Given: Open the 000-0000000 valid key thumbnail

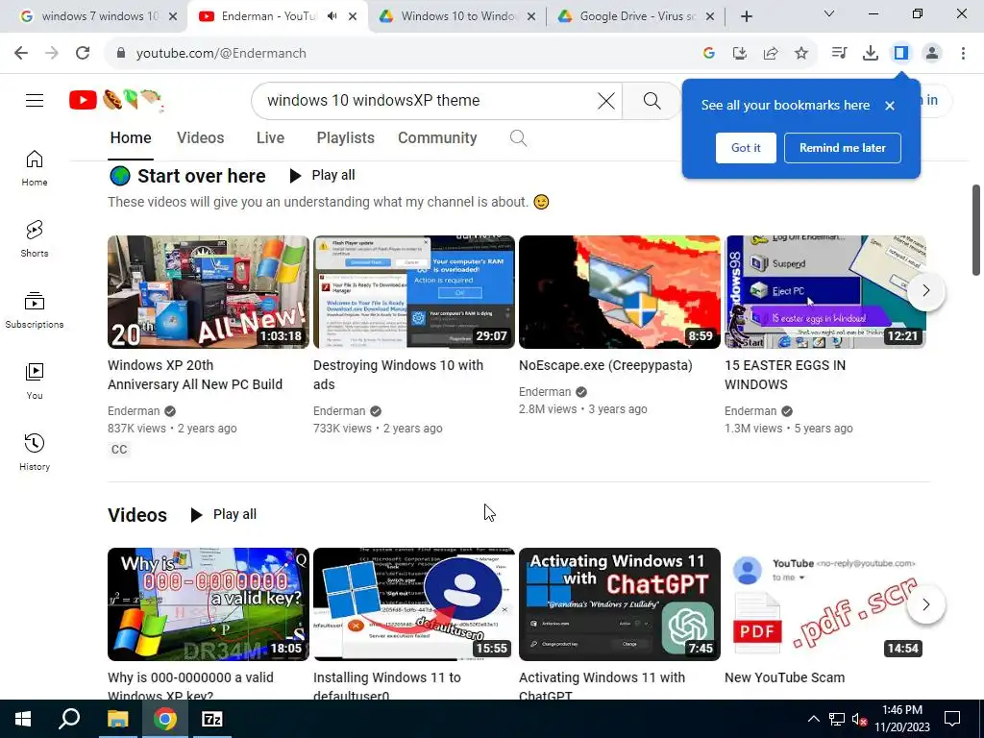Looking at the screenshot, I should (209, 604).
